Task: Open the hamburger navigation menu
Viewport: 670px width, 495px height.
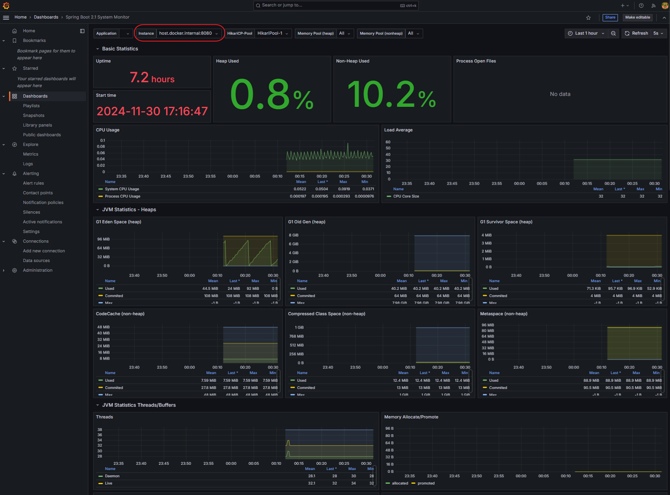Action: pyautogui.click(x=6, y=17)
